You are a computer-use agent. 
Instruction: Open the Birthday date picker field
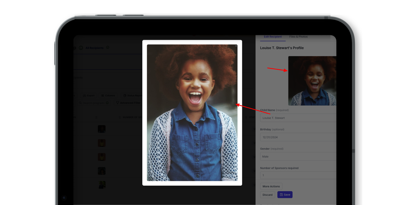298,137
